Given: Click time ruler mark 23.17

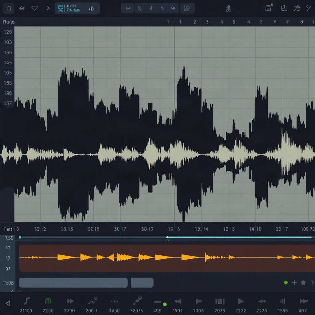Looking at the screenshot, I should click(282, 229).
